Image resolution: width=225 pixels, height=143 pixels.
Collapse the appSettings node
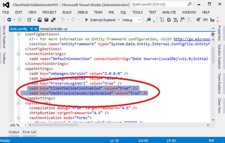click(x=18, y=69)
